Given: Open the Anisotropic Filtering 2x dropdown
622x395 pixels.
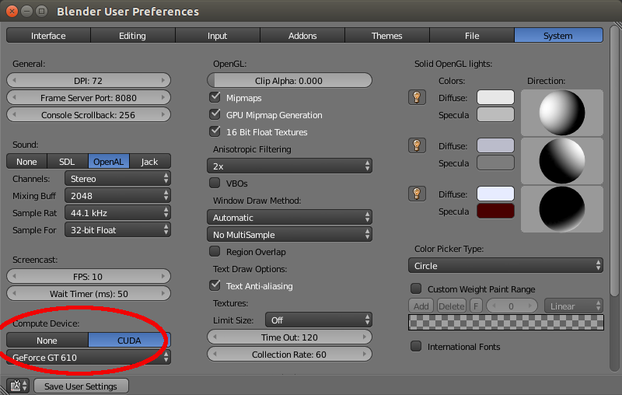Looking at the screenshot, I should click(x=289, y=166).
